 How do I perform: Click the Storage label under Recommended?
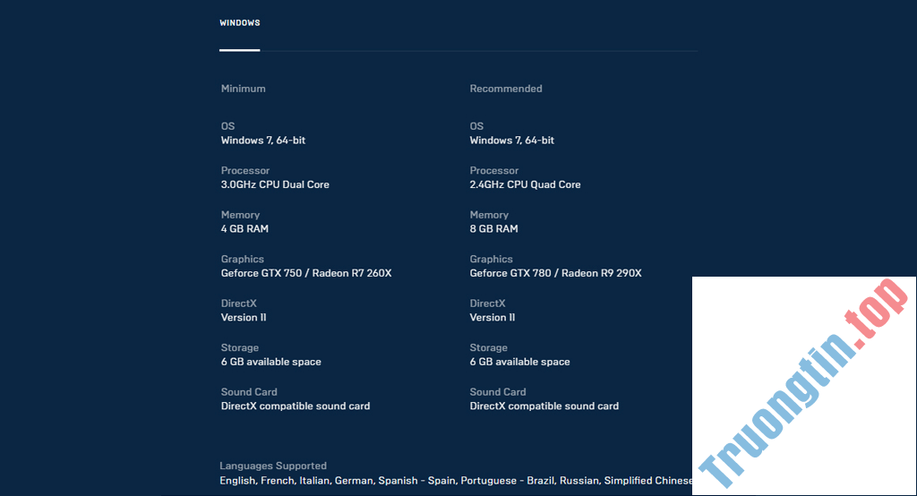[x=488, y=348]
